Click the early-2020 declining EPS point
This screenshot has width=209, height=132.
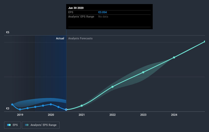coord(58,107)
